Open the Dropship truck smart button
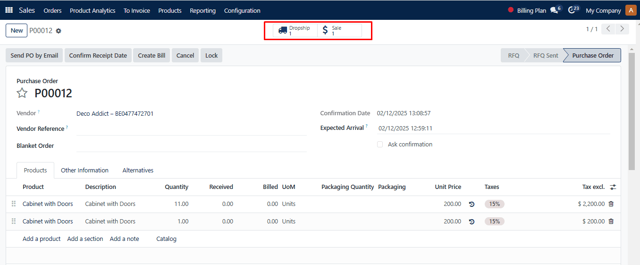The width and height of the screenshot is (640, 265). pyautogui.click(x=295, y=30)
